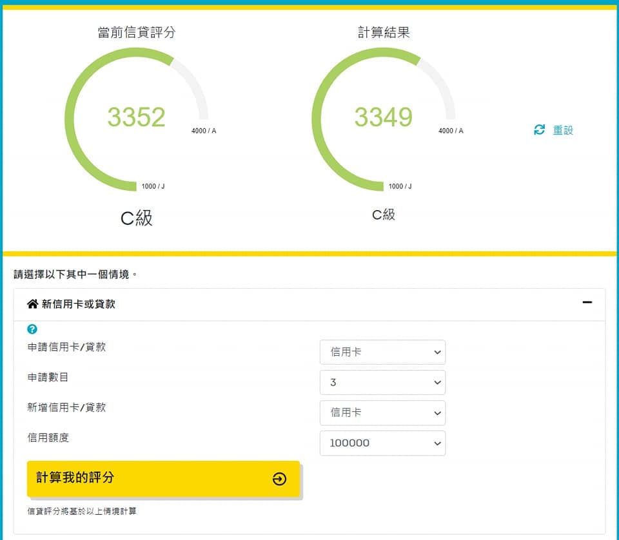Image resolution: width=619 pixels, height=540 pixels.
Task: Click the 1000 / J label on the right gauge
Action: click(x=400, y=186)
